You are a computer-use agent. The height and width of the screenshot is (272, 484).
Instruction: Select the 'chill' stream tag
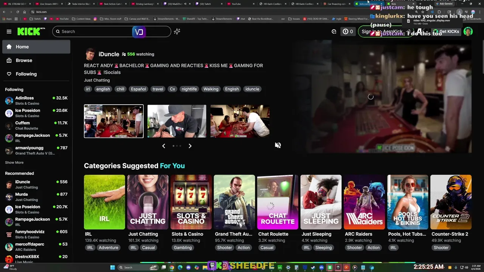[x=120, y=89]
